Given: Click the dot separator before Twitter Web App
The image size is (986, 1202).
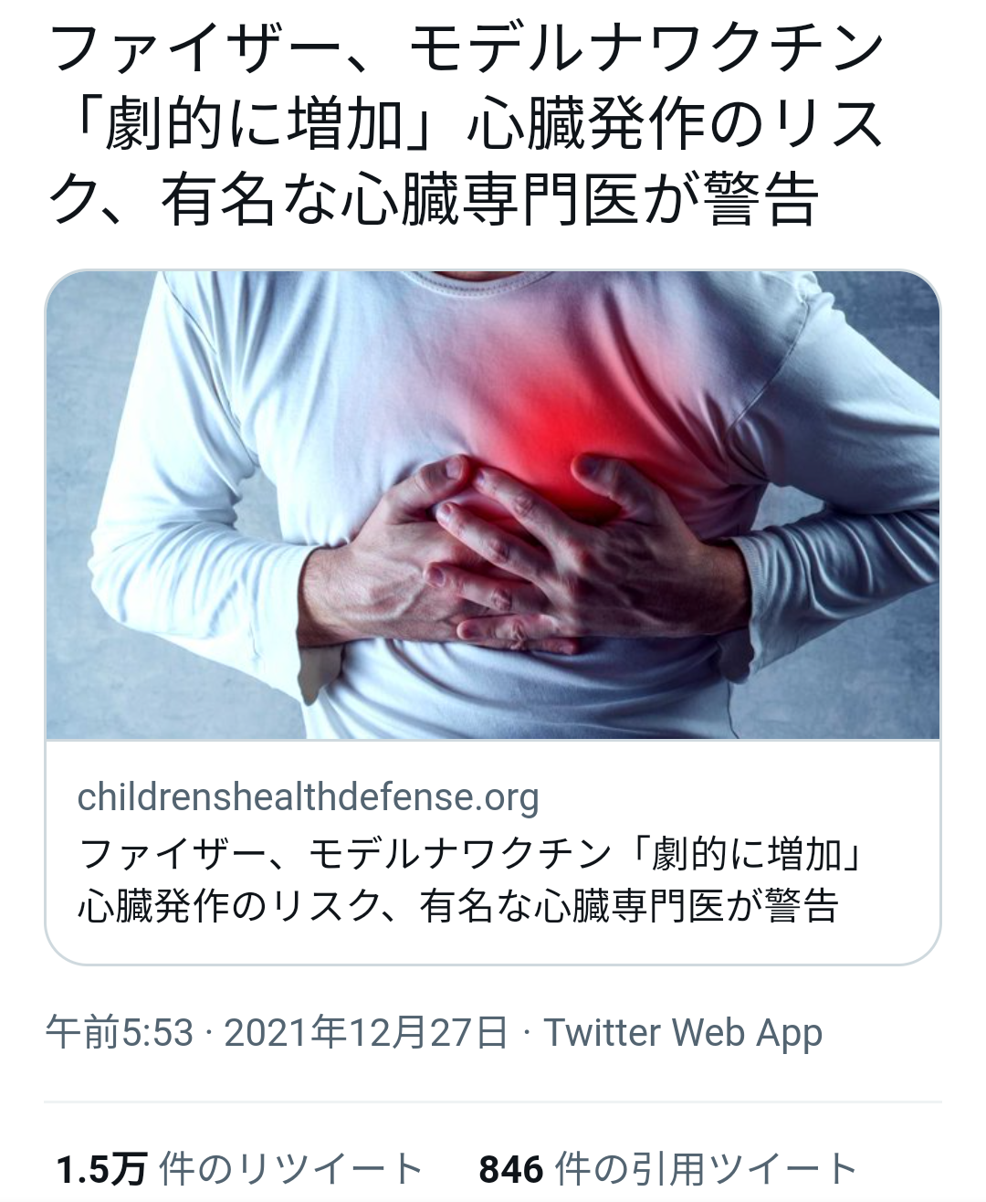Looking at the screenshot, I should (527, 1033).
